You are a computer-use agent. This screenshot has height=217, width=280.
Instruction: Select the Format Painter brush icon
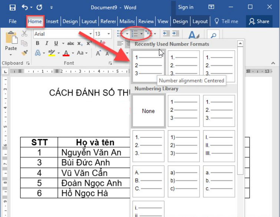(x=24, y=53)
